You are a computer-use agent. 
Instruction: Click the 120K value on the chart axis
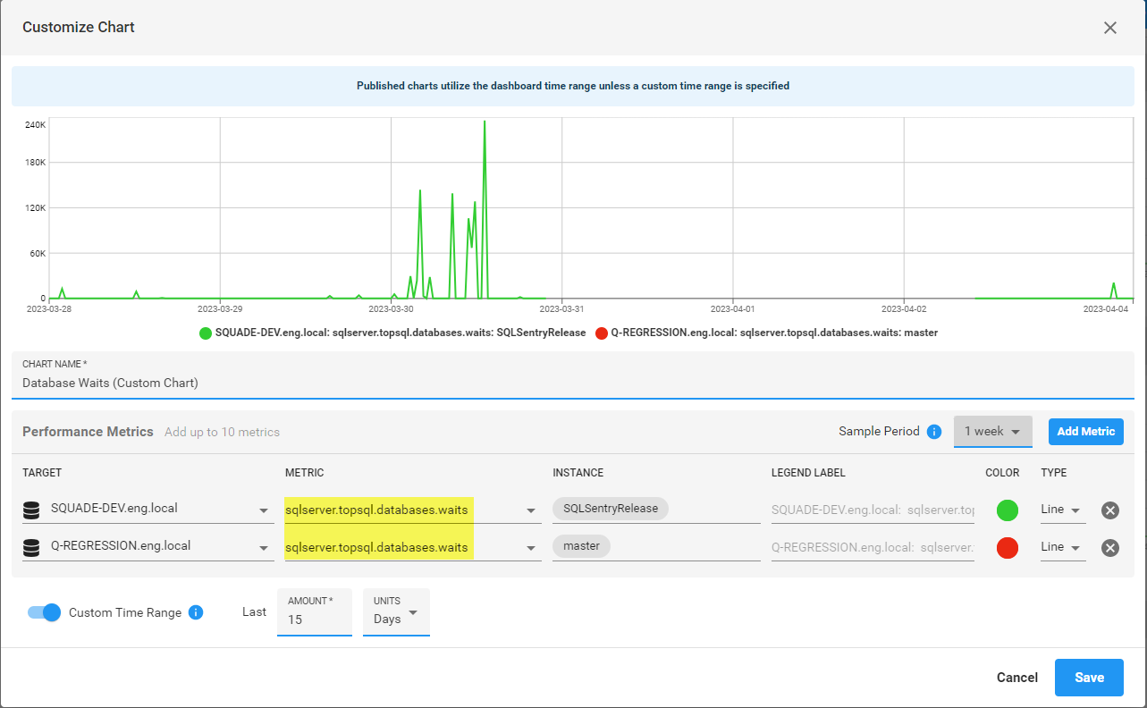36,207
